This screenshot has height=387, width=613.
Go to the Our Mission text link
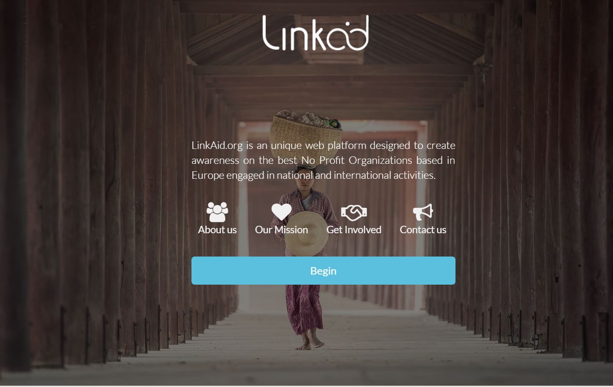[282, 230]
